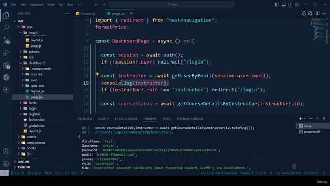Open Customize Layout icon in title bar
330x186 pixels.
coord(297,5)
